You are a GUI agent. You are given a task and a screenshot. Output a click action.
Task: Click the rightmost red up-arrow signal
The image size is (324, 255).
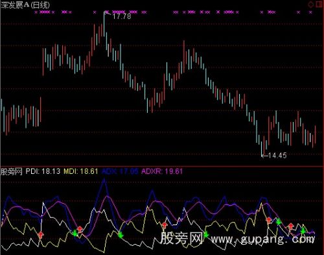click(x=291, y=226)
